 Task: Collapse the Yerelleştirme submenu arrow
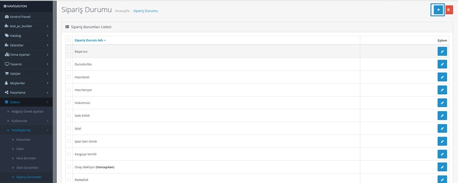click(47, 130)
